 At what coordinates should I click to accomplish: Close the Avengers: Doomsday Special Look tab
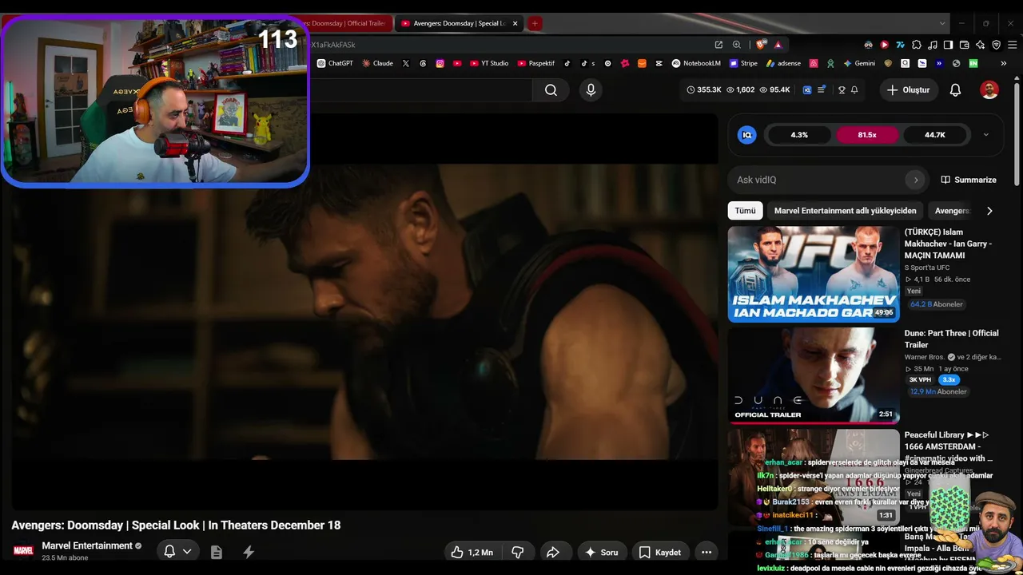tap(515, 23)
